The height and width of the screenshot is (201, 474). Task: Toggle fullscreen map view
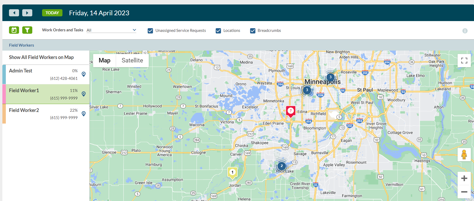click(x=464, y=61)
